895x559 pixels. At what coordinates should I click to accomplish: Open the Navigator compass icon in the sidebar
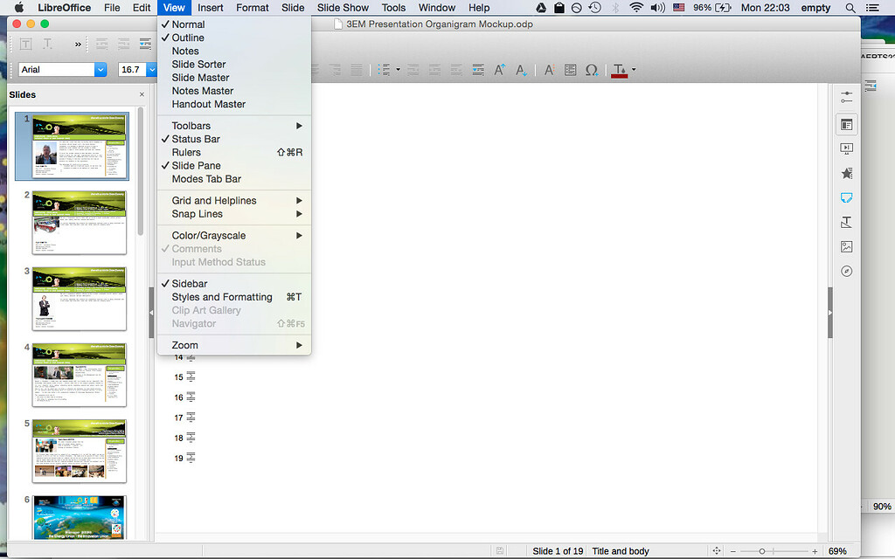click(x=846, y=271)
